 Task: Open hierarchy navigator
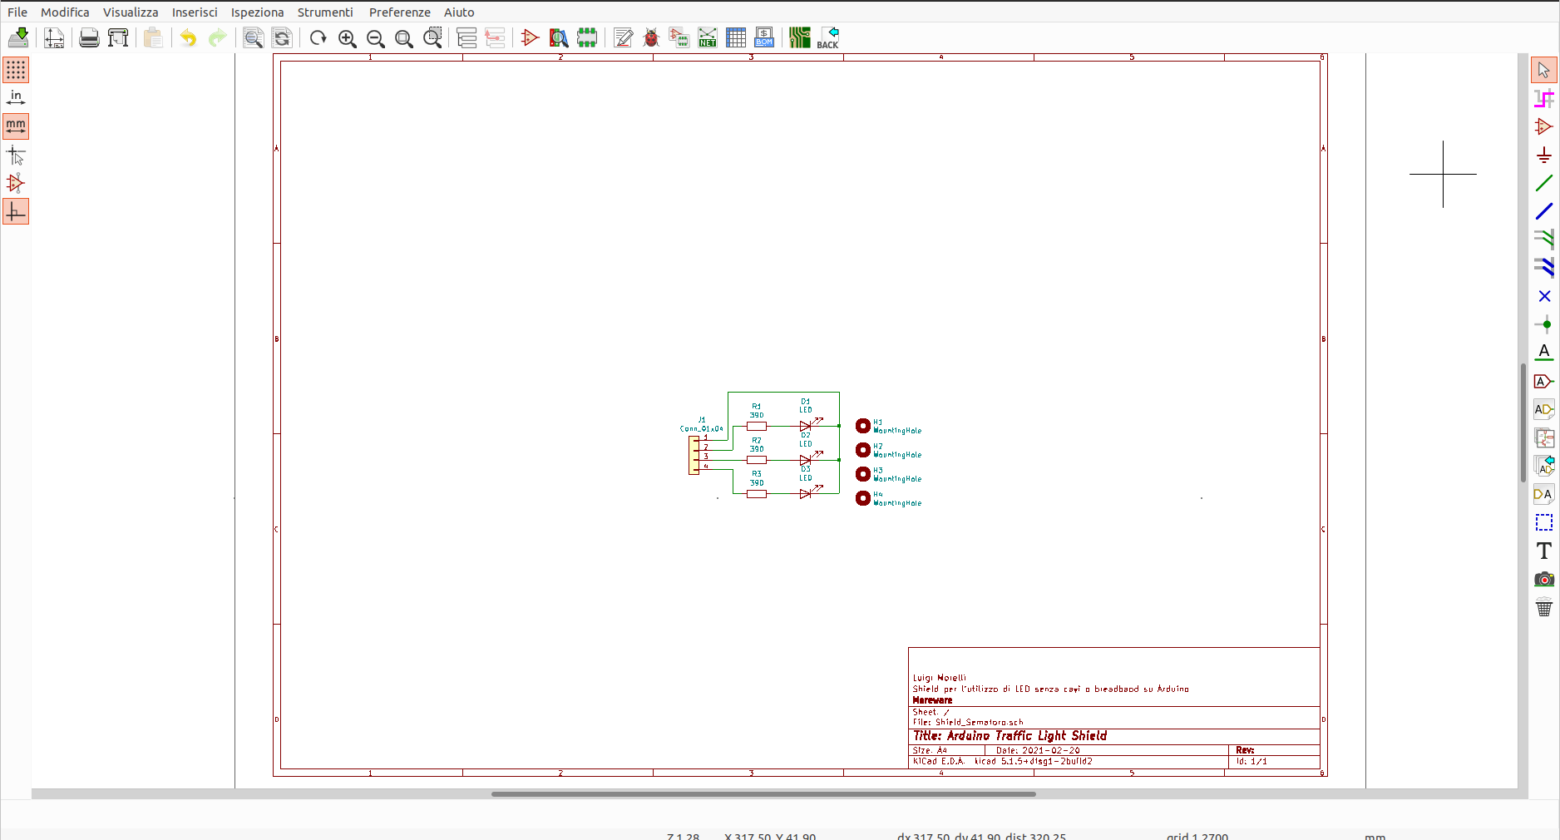467,37
